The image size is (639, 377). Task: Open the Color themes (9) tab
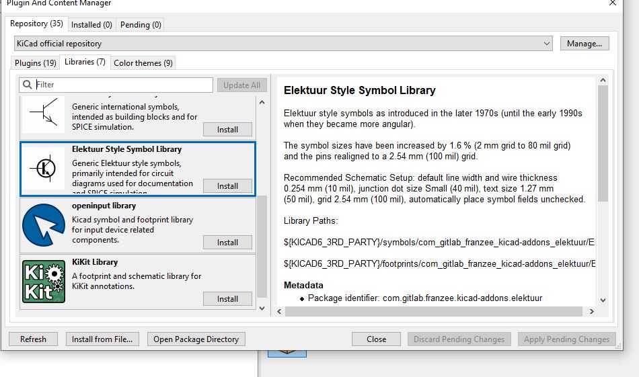click(x=143, y=63)
